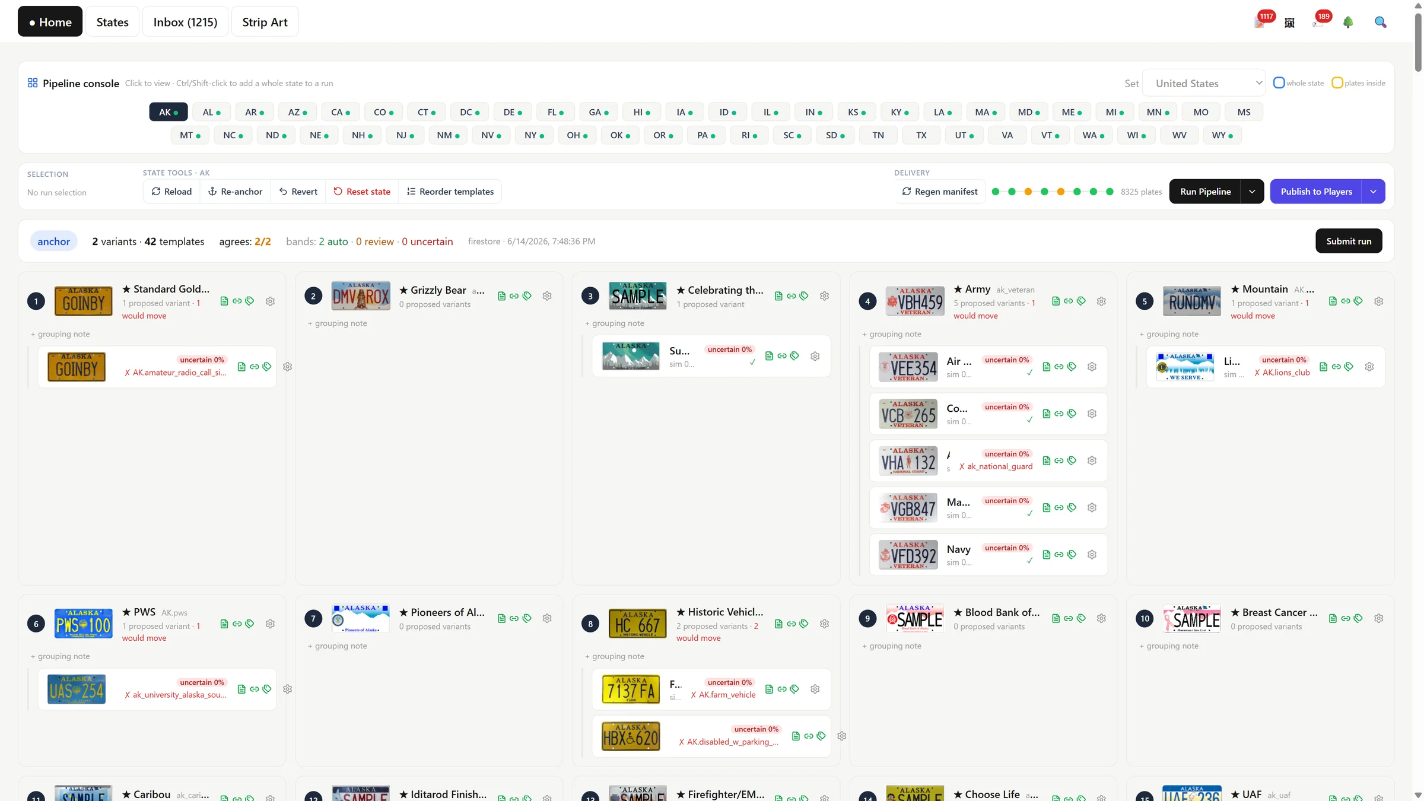Click the document icon on Grizzly Bear card
1424x801 pixels.
click(x=501, y=296)
